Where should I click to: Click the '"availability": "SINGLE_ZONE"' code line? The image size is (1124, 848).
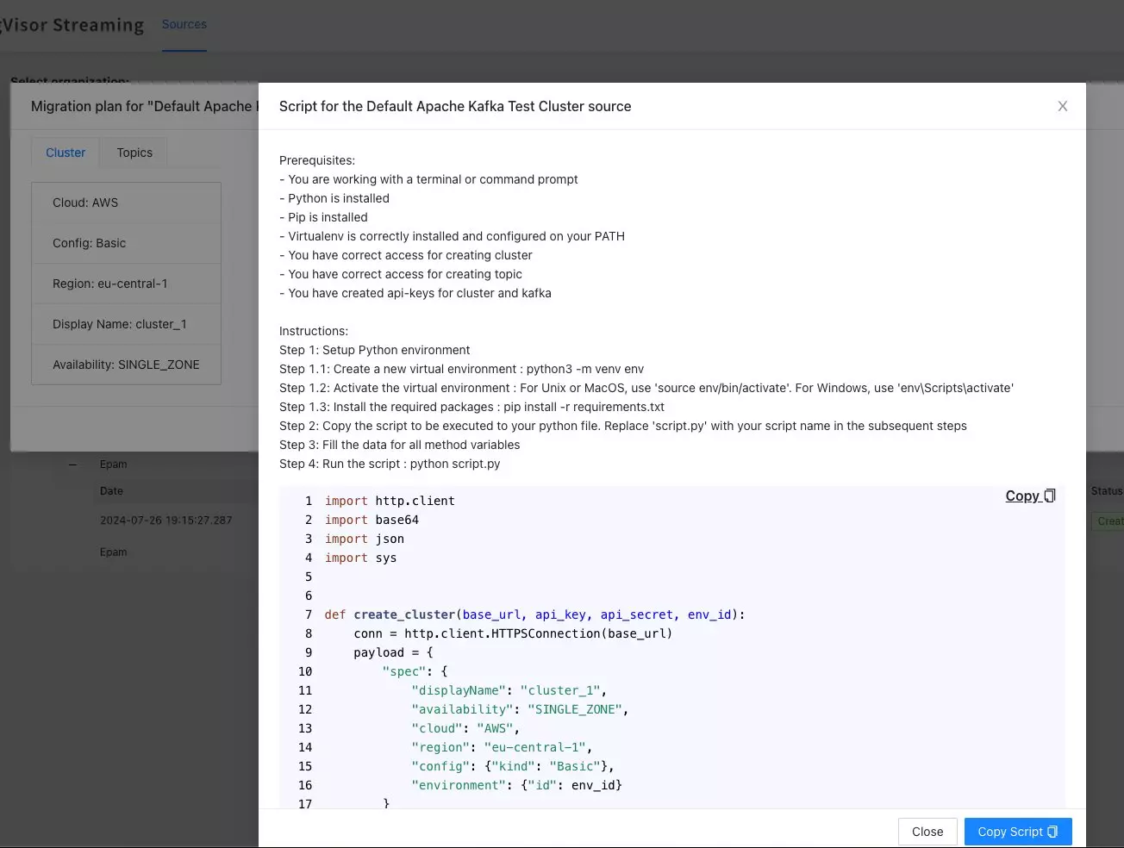tap(520, 709)
